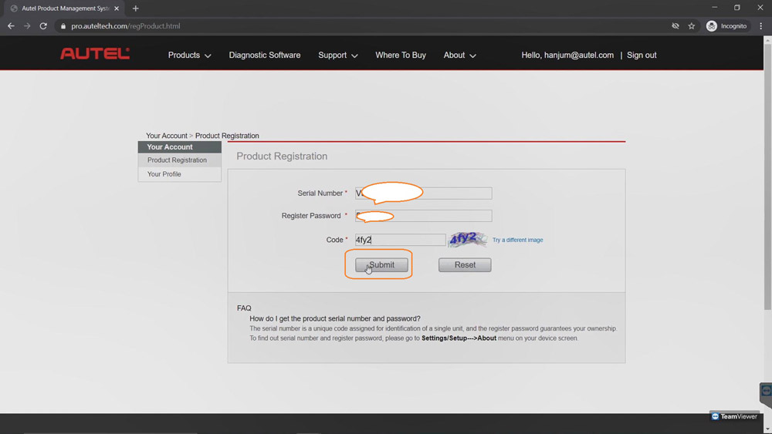Click Try a different image link

517,240
